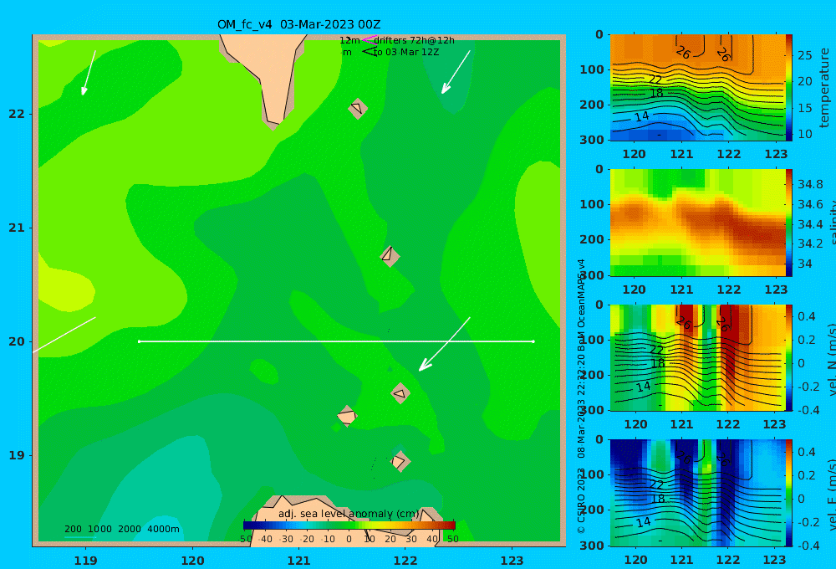Click tick '0.2' on the vel. E color bar
The height and width of the screenshot is (569, 836).
coord(808,475)
